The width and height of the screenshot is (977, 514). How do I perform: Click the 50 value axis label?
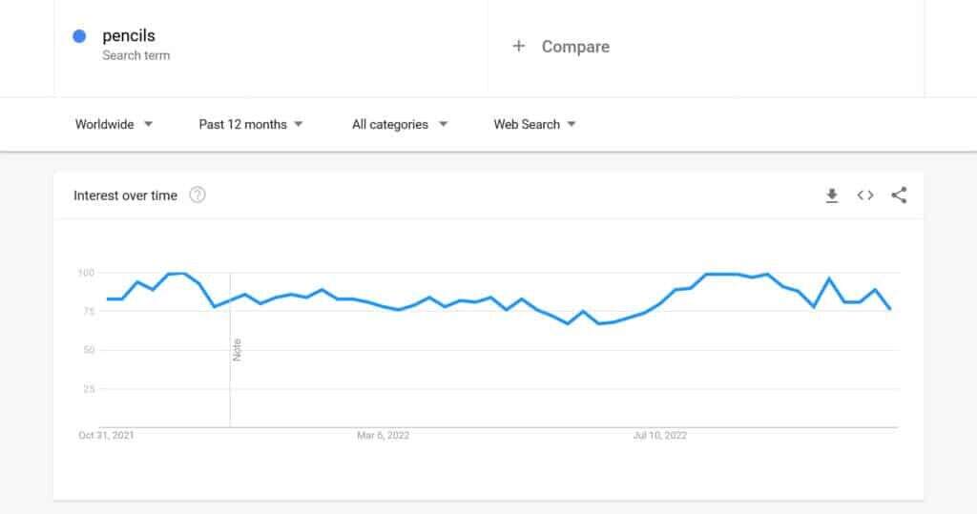coord(89,350)
